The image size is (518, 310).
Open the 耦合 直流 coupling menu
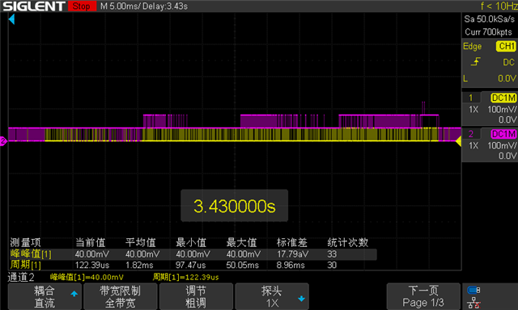[45, 296]
